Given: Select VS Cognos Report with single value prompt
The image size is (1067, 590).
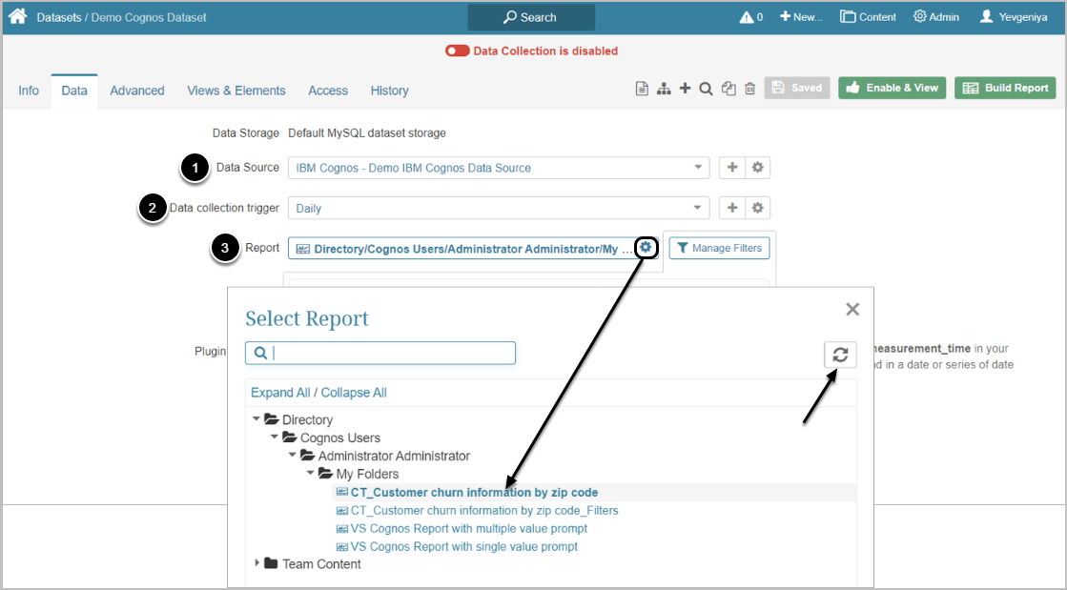Looking at the screenshot, I should (464, 546).
